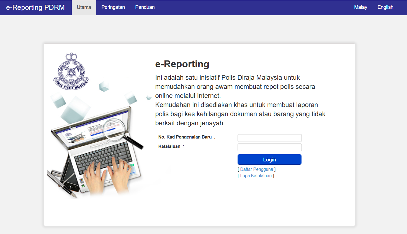The height and width of the screenshot is (234, 407).
Task: Switch language to Malay
Action: pos(360,7)
